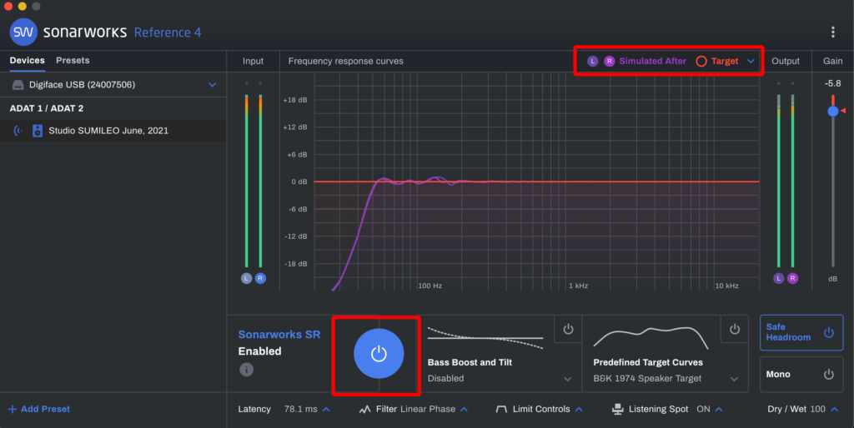Click the input meter L channel badge
Screen dimensions: 854x428
(x=246, y=278)
